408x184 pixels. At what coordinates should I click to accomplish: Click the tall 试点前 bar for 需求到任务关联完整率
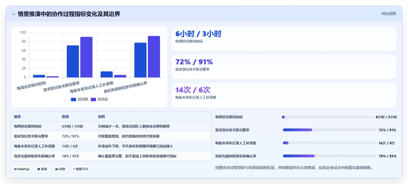(x=73, y=61)
